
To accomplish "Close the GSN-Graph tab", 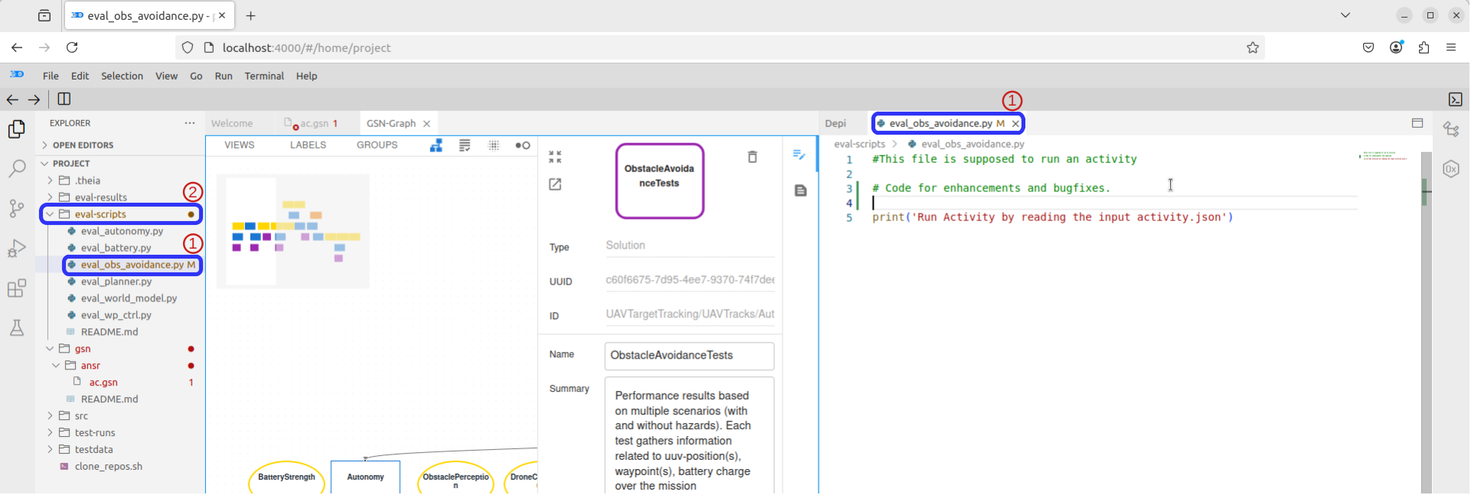I will click(x=427, y=123).
